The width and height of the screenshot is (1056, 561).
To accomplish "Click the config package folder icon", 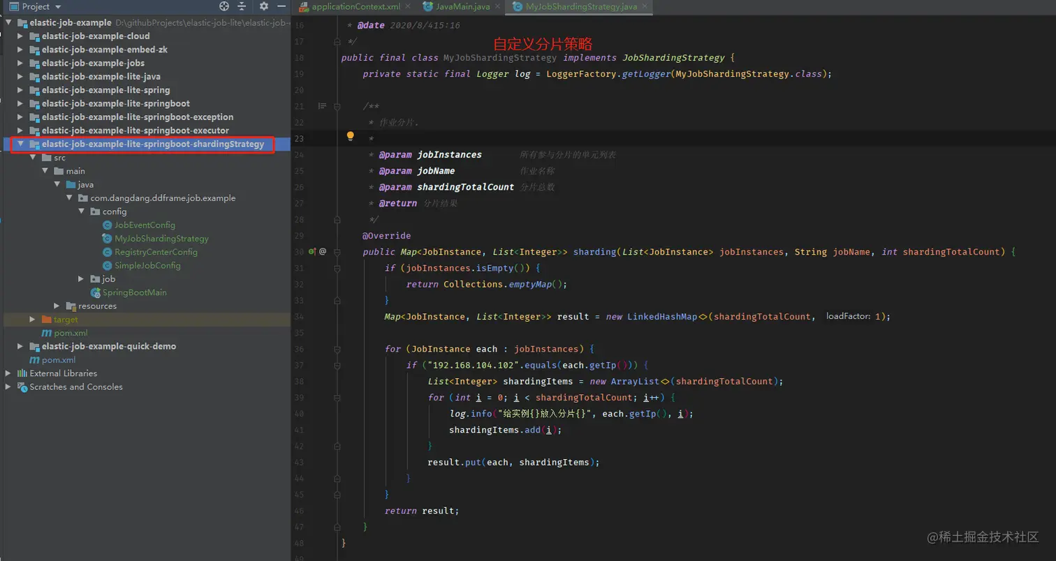I will pos(95,211).
